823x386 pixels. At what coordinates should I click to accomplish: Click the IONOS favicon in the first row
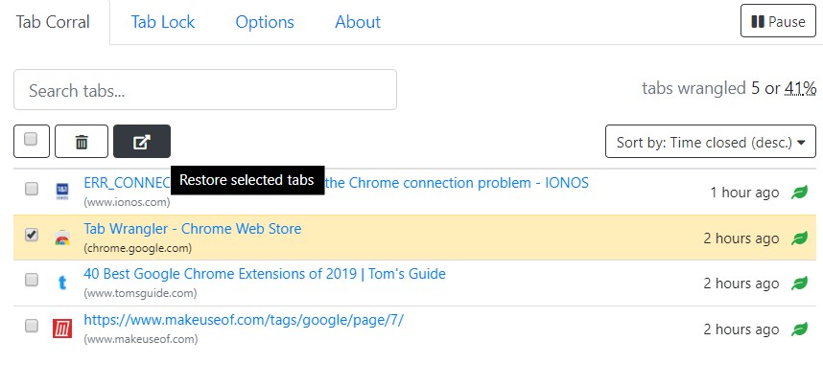pyautogui.click(x=62, y=191)
